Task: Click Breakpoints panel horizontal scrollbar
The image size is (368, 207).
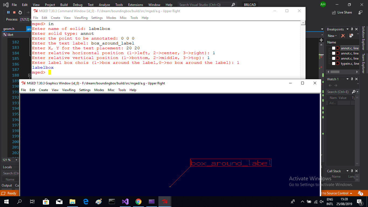Action: pyautogui.click(x=343, y=72)
